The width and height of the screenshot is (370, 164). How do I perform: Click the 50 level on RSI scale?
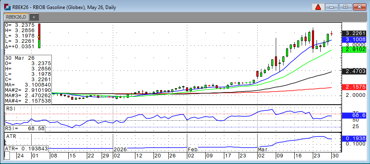pos(355,120)
